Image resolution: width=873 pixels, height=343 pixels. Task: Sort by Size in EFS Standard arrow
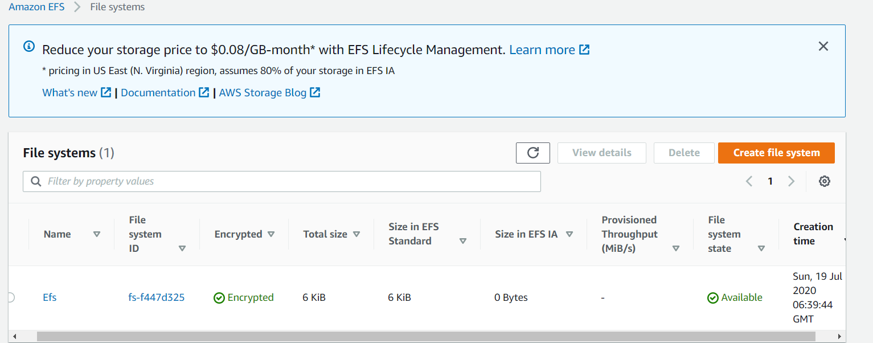point(463,241)
